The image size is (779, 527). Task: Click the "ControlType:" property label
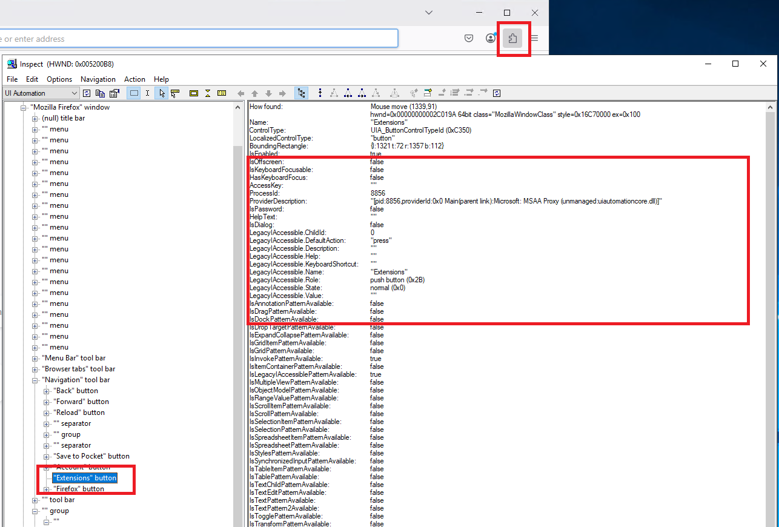coord(267,130)
